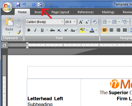Select Align Text Left
The height and width of the screenshot is (106, 132).
point(105,30)
